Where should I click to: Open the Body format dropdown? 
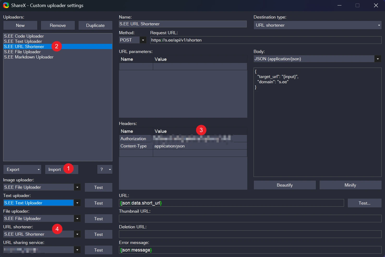(x=377, y=59)
